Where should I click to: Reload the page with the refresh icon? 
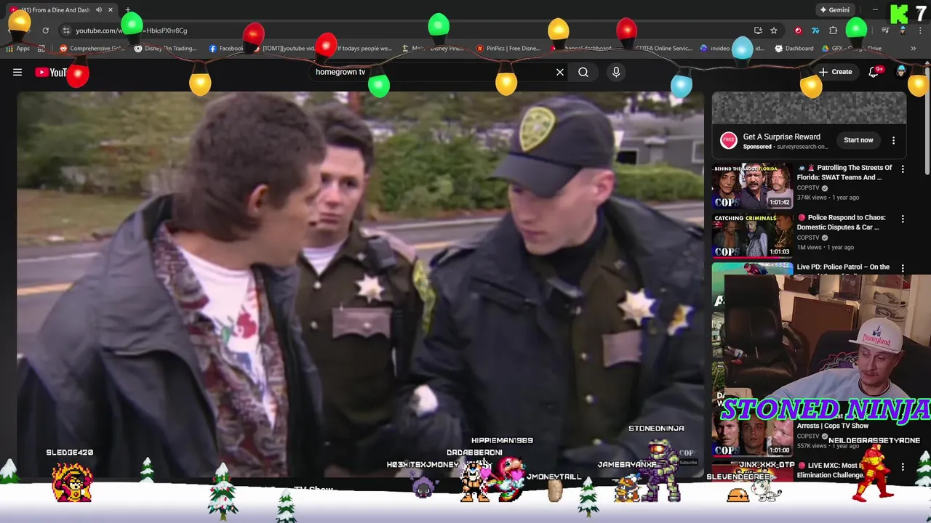pos(45,31)
